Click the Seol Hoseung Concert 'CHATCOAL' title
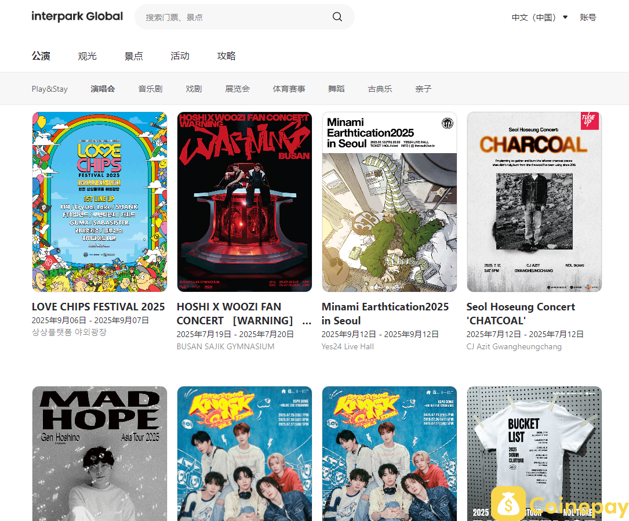 click(521, 313)
